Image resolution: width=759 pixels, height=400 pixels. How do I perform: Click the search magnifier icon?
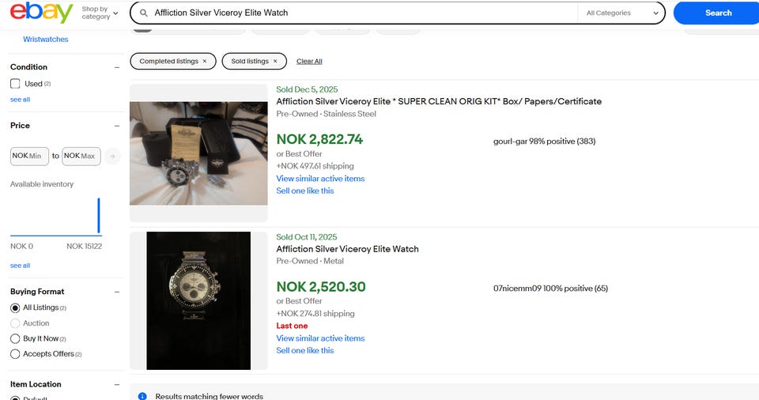(x=143, y=13)
